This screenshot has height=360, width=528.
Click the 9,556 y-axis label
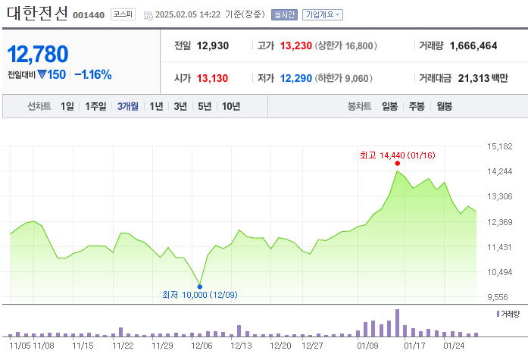(498, 297)
